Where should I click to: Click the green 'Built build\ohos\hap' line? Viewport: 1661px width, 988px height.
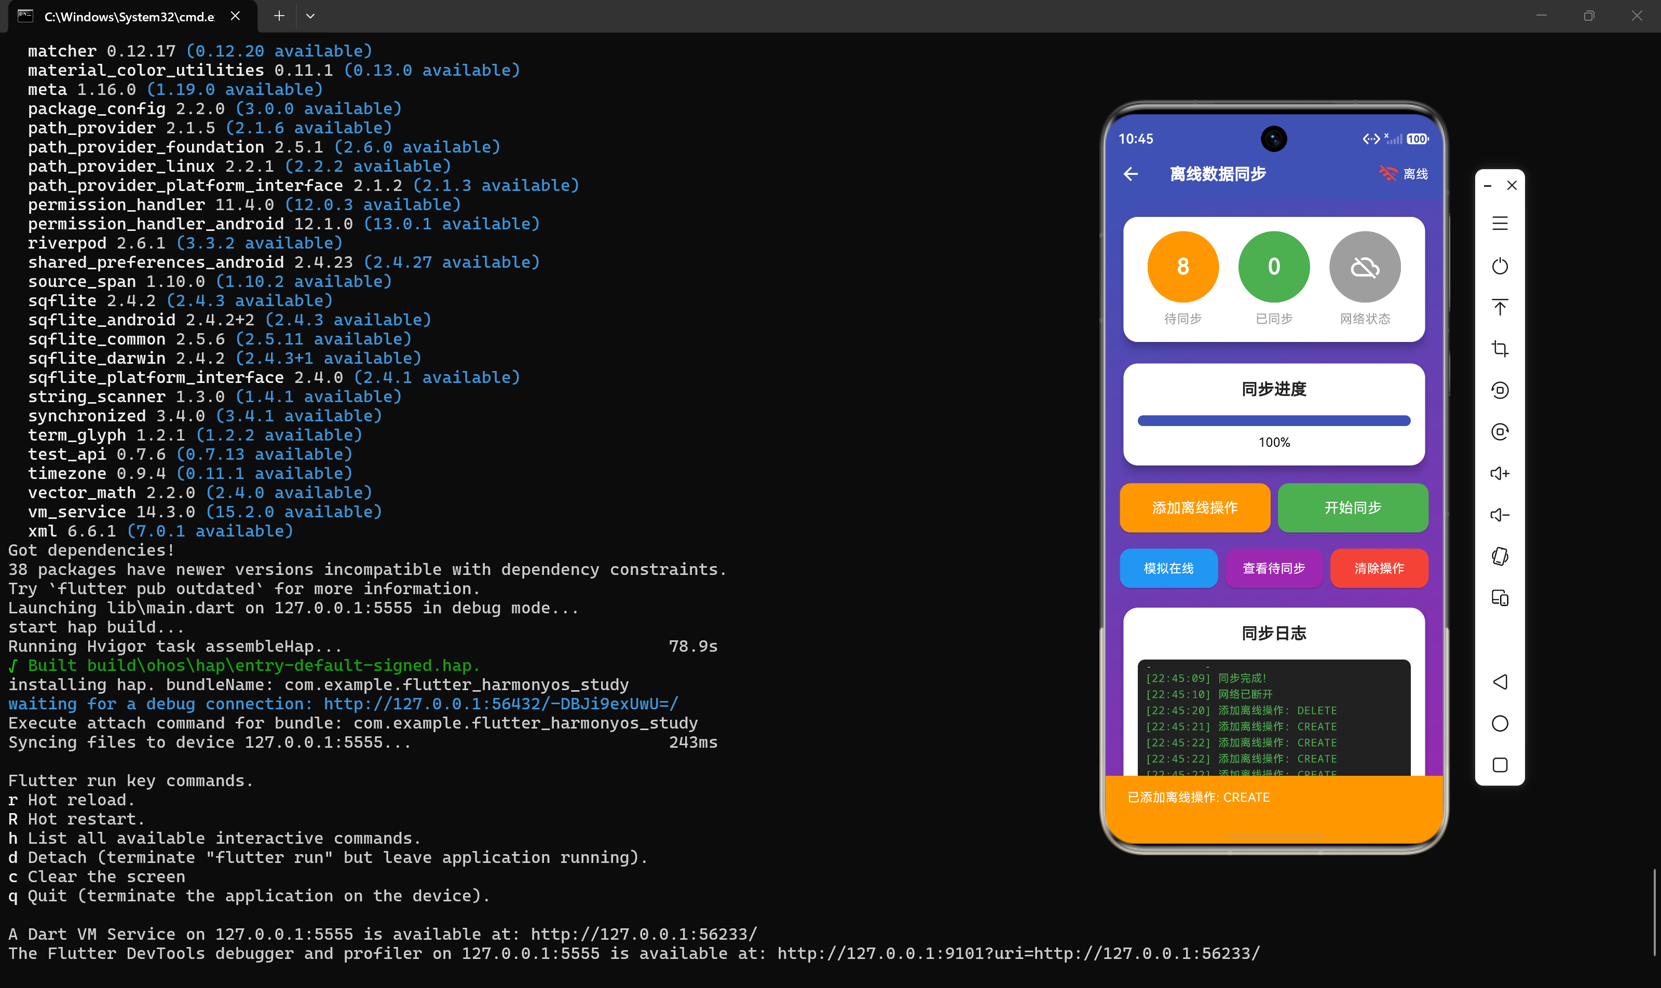pyautogui.click(x=244, y=666)
